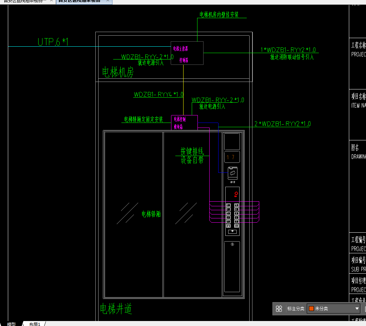Click the orange 未分类 color swatch
Viewport: 366px width, 326px height.
coord(311,309)
